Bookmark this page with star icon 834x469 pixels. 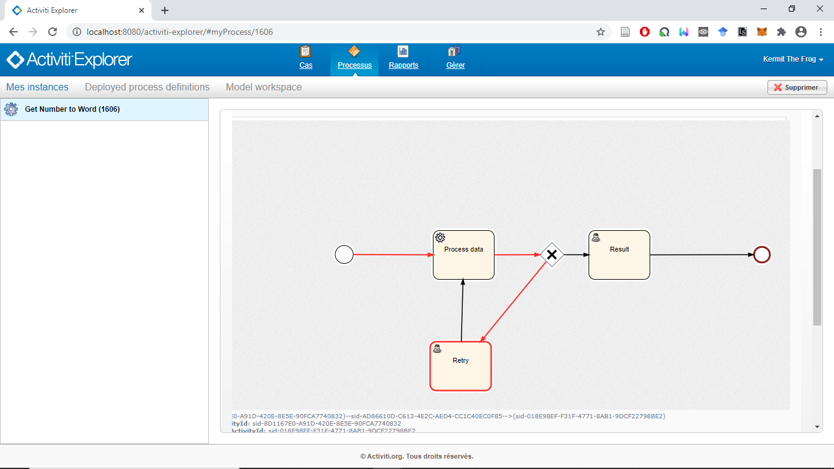coord(601,32)
